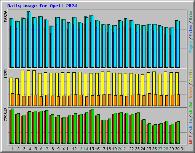Click the 'Files' legend label
The image size is (195, 153).
tap(190, 31)
